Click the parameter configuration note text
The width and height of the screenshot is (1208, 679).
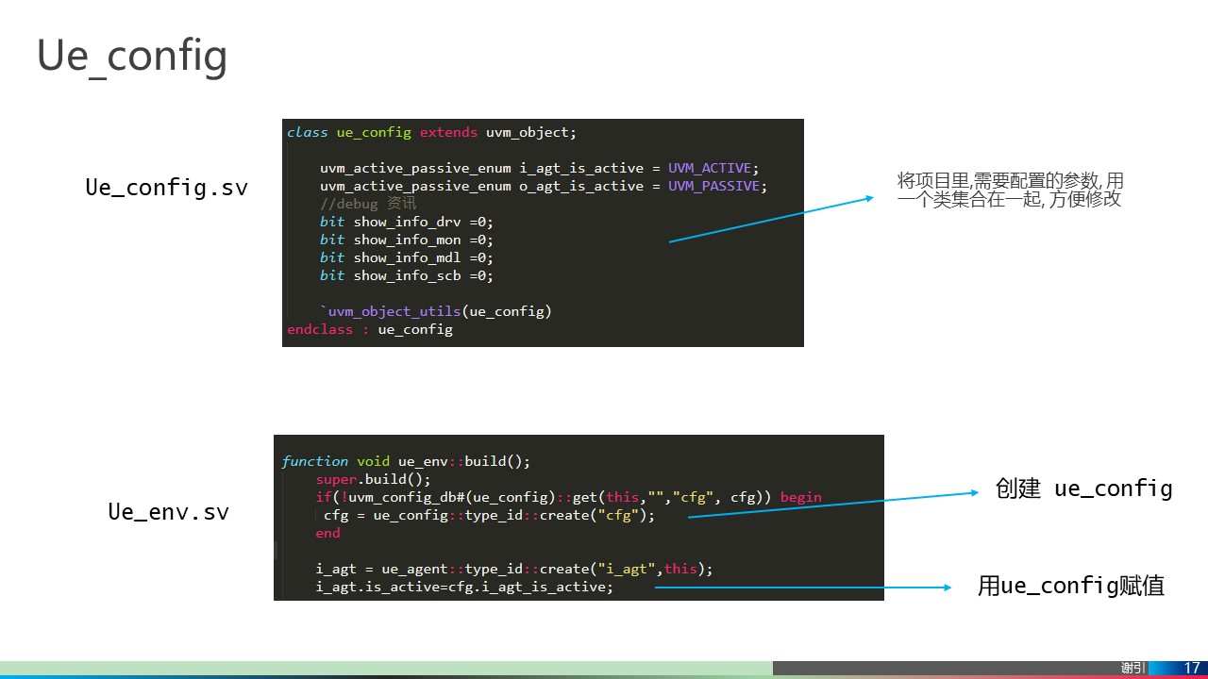(x=1008, y=190)
